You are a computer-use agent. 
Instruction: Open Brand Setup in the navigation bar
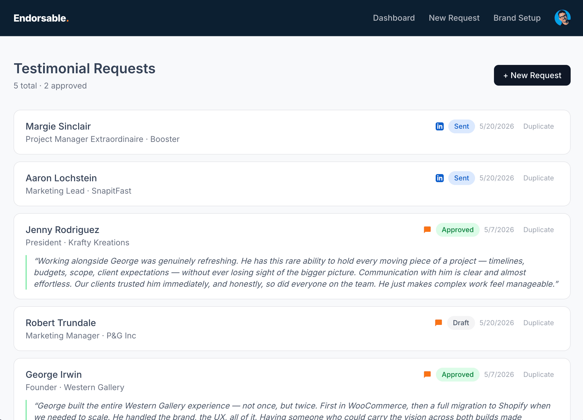(517, 18)
